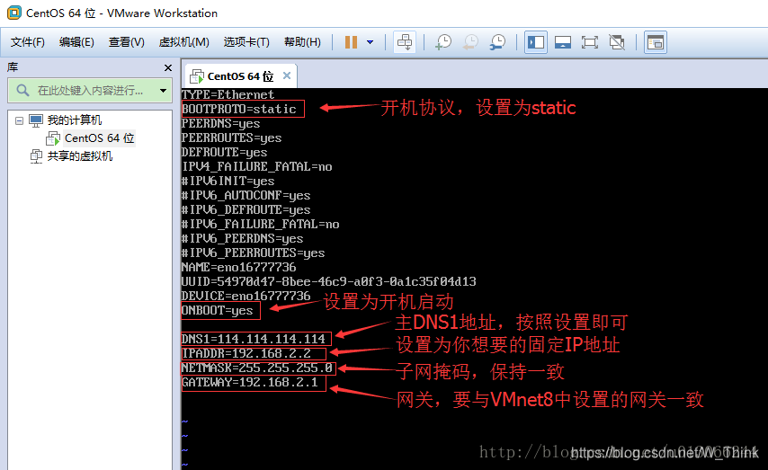Click the IPADDR=192.168.2.2 line
The height and width of the screenshot is (470, 768).
point(246,353)
